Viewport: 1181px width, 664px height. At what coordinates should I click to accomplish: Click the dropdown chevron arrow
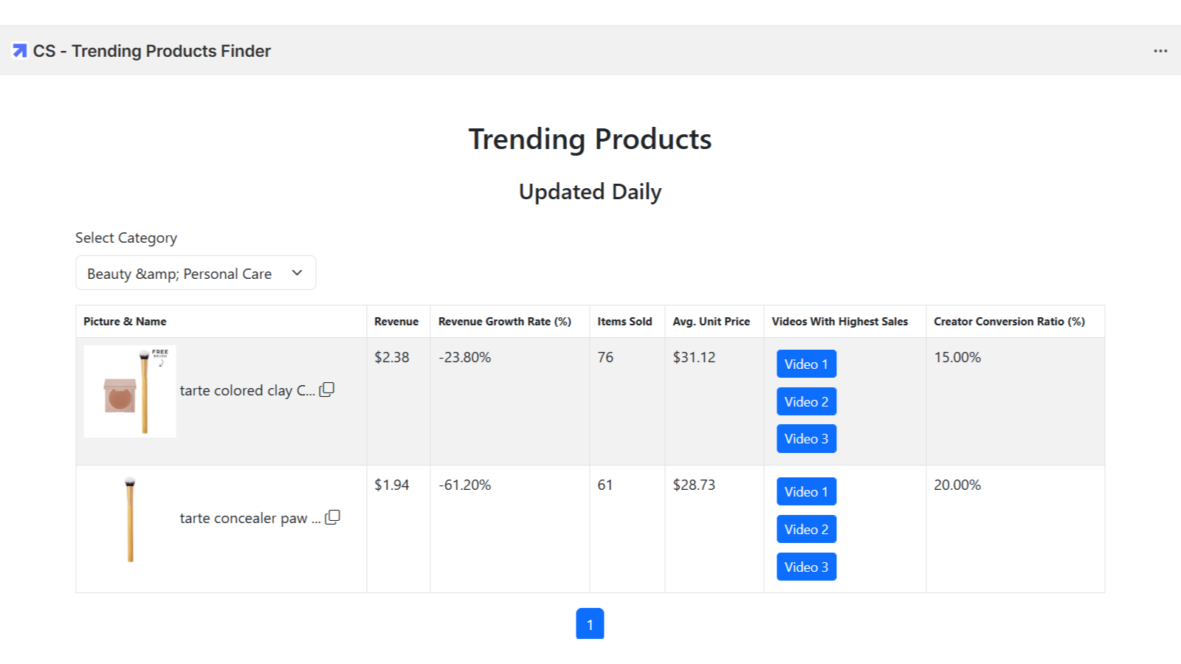[297, 273]
